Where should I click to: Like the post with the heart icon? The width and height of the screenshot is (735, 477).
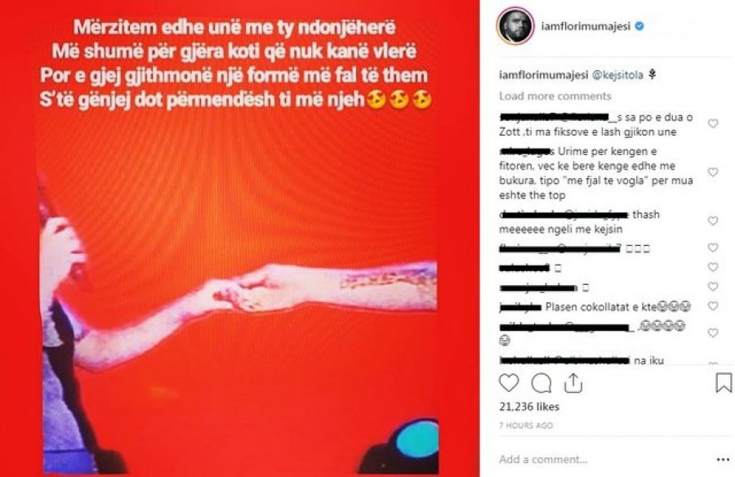pyautogui.click(x=509, y=383)
